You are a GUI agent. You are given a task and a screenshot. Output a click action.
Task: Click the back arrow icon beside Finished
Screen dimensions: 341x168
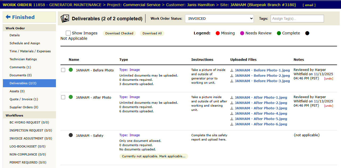8,17
